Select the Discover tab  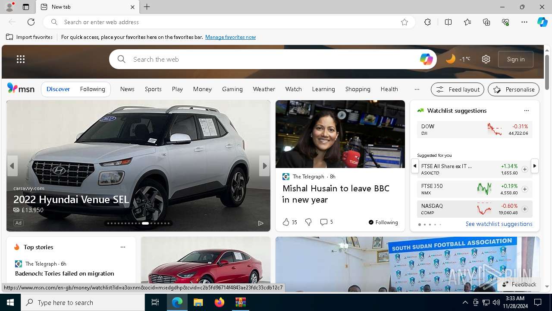[x=58, y=89]
